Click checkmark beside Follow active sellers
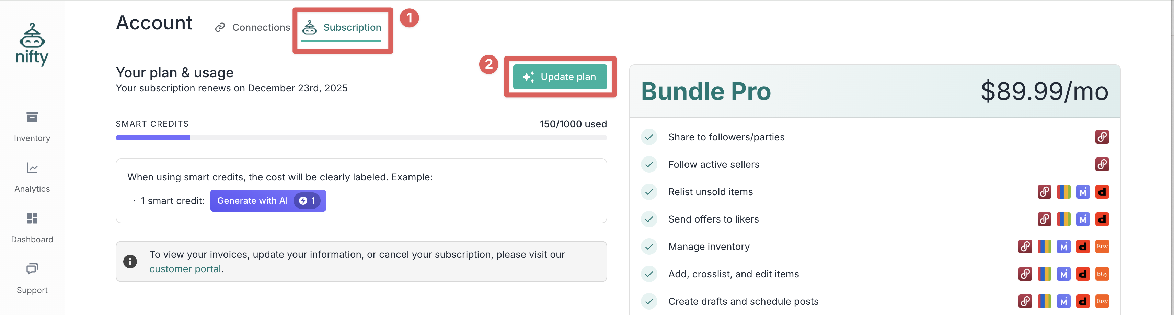Screen dimensions: 1174x315 click(649, 165)
